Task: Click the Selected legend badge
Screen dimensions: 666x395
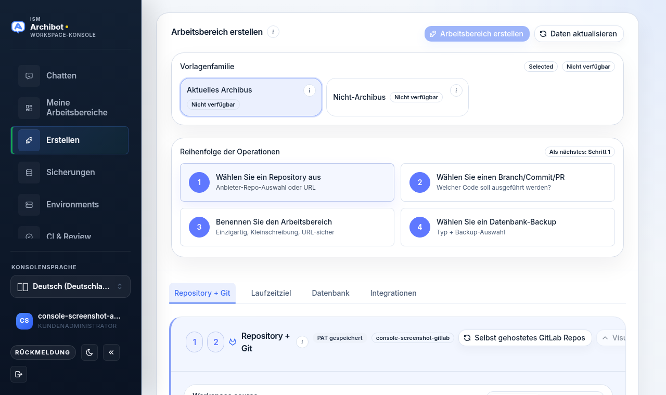Action: (541, 67)
